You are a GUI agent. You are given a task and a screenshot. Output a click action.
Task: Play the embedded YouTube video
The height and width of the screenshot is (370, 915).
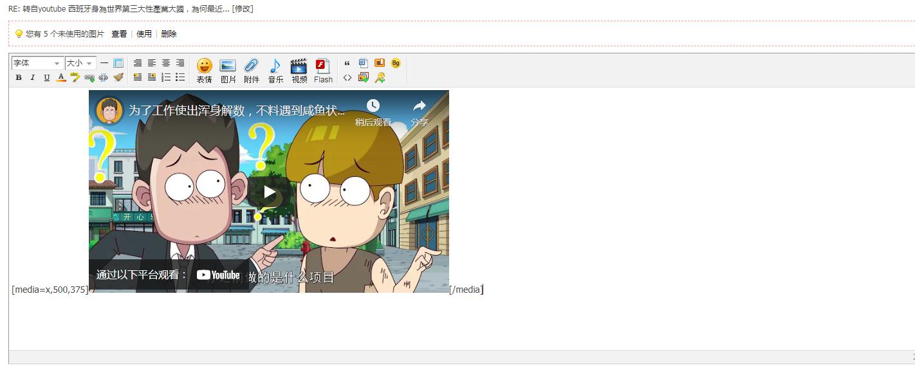[269, 192]
